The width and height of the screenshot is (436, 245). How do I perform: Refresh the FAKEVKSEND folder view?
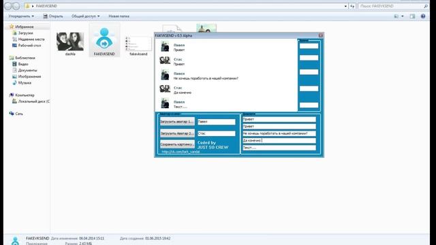pyautogui.click(x=352, y=6)
